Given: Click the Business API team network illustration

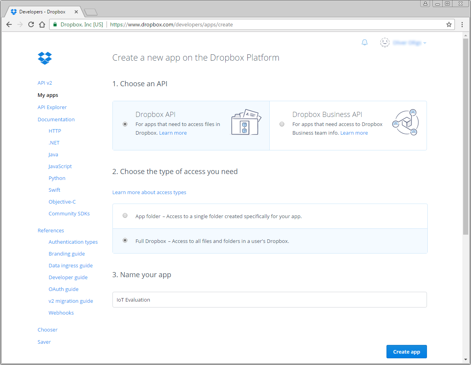Looking at the screenshot, I should pos(406,122).
